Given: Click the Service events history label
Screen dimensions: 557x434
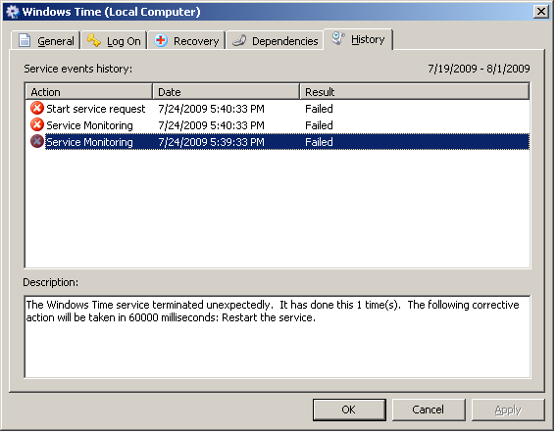Looking at the screenshot, I should tap(78, 69).
